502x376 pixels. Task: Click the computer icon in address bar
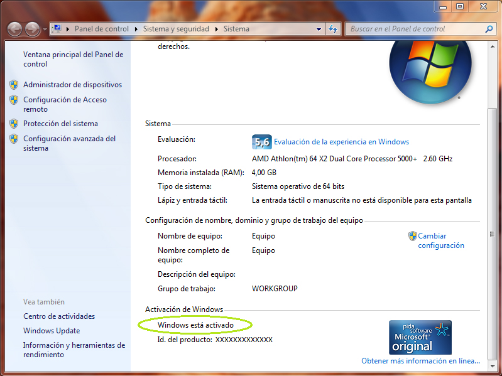coord(57,29)
